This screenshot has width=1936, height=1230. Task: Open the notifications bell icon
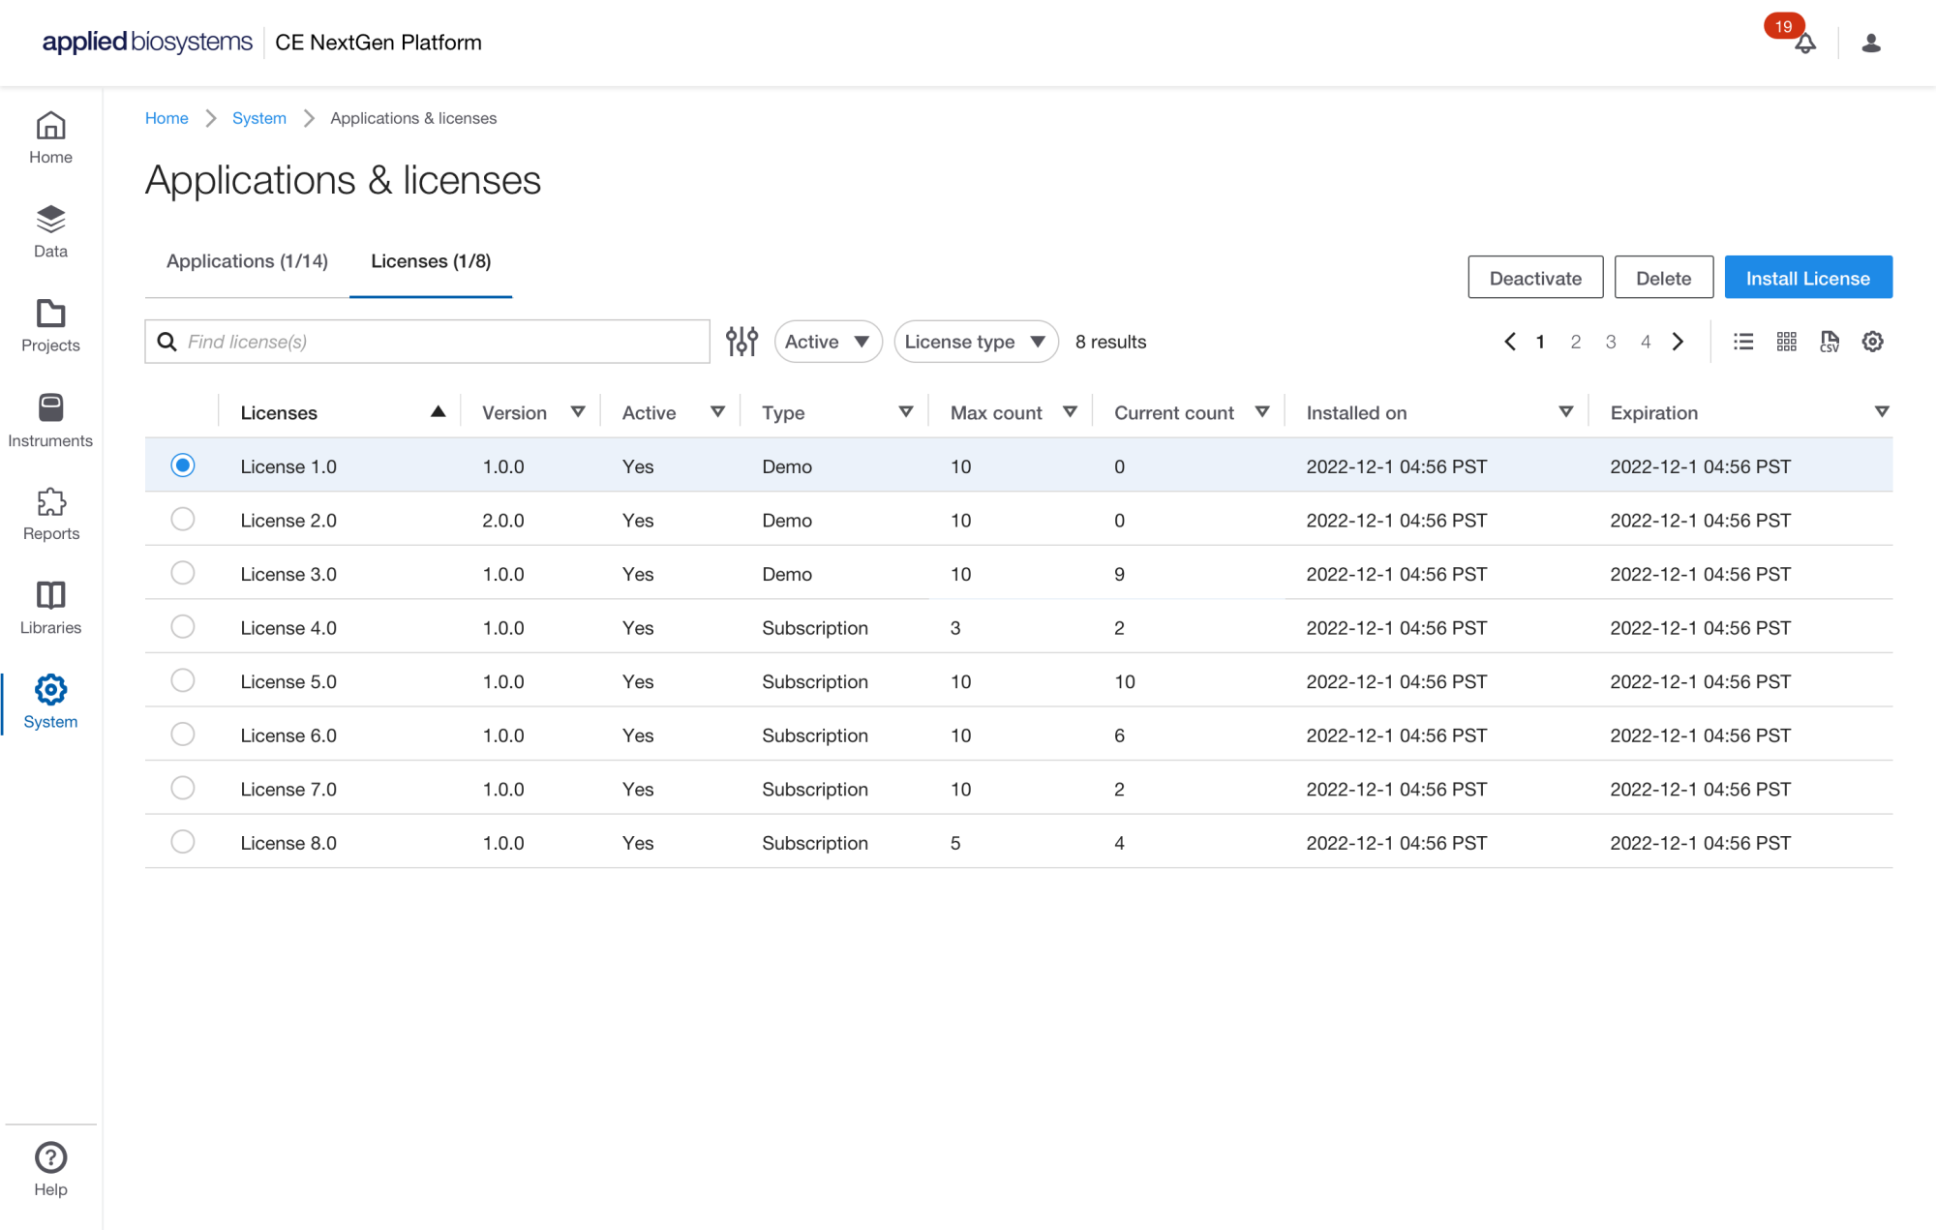click(x=1804, y=44)
